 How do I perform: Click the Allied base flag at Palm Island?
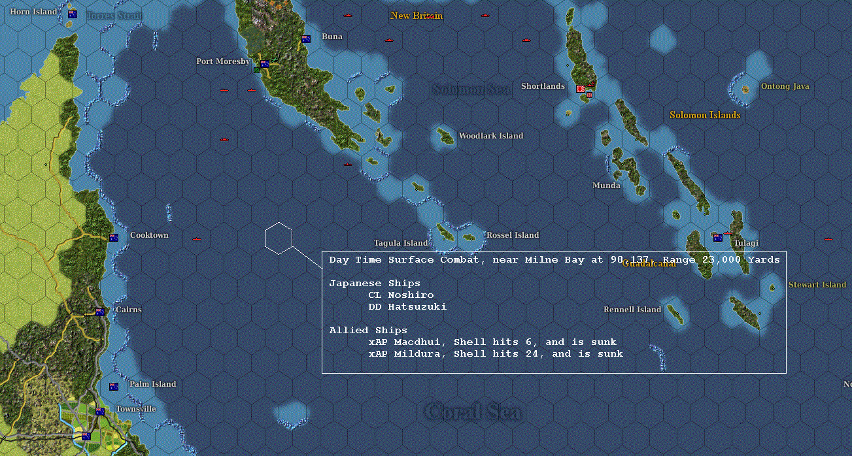(114, 386)
